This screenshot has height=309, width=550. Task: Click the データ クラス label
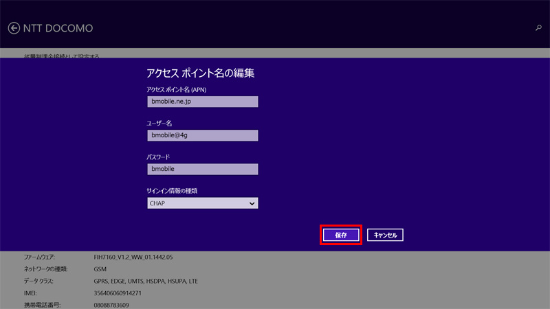point(38,281)
